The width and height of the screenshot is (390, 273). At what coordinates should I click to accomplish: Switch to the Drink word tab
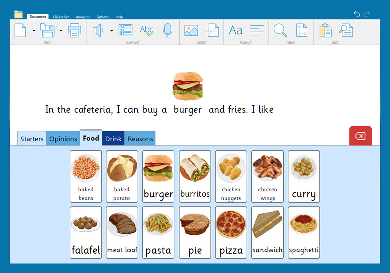tap(113, 139)
